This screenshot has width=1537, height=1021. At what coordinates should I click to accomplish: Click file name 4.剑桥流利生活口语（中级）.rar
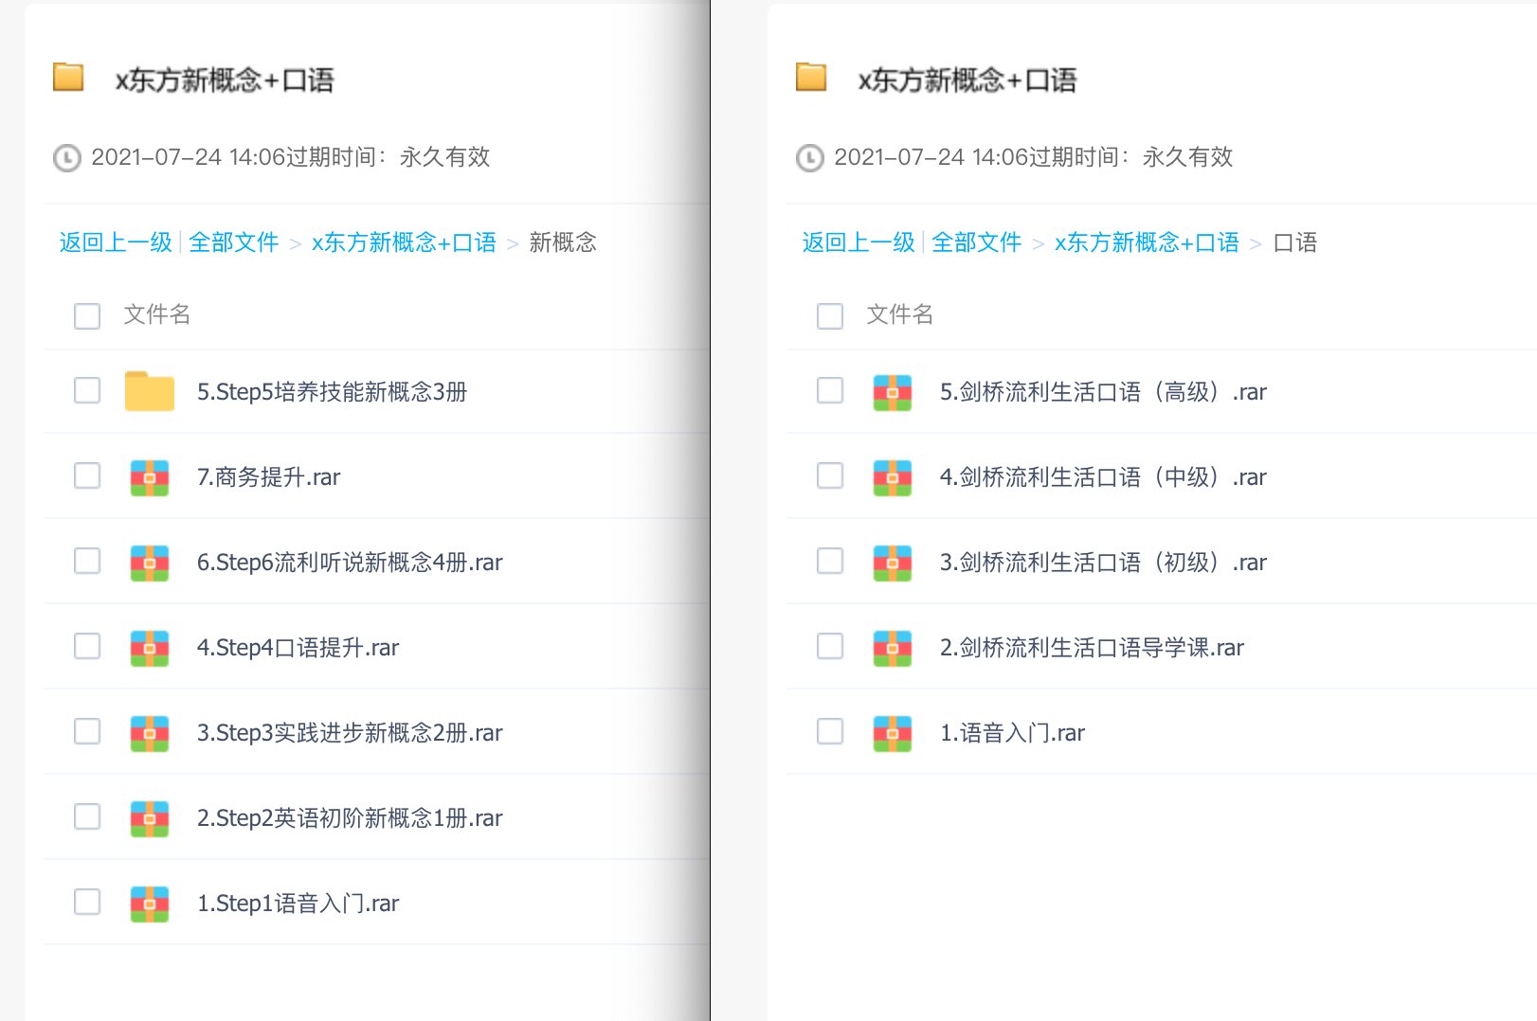1103,477
